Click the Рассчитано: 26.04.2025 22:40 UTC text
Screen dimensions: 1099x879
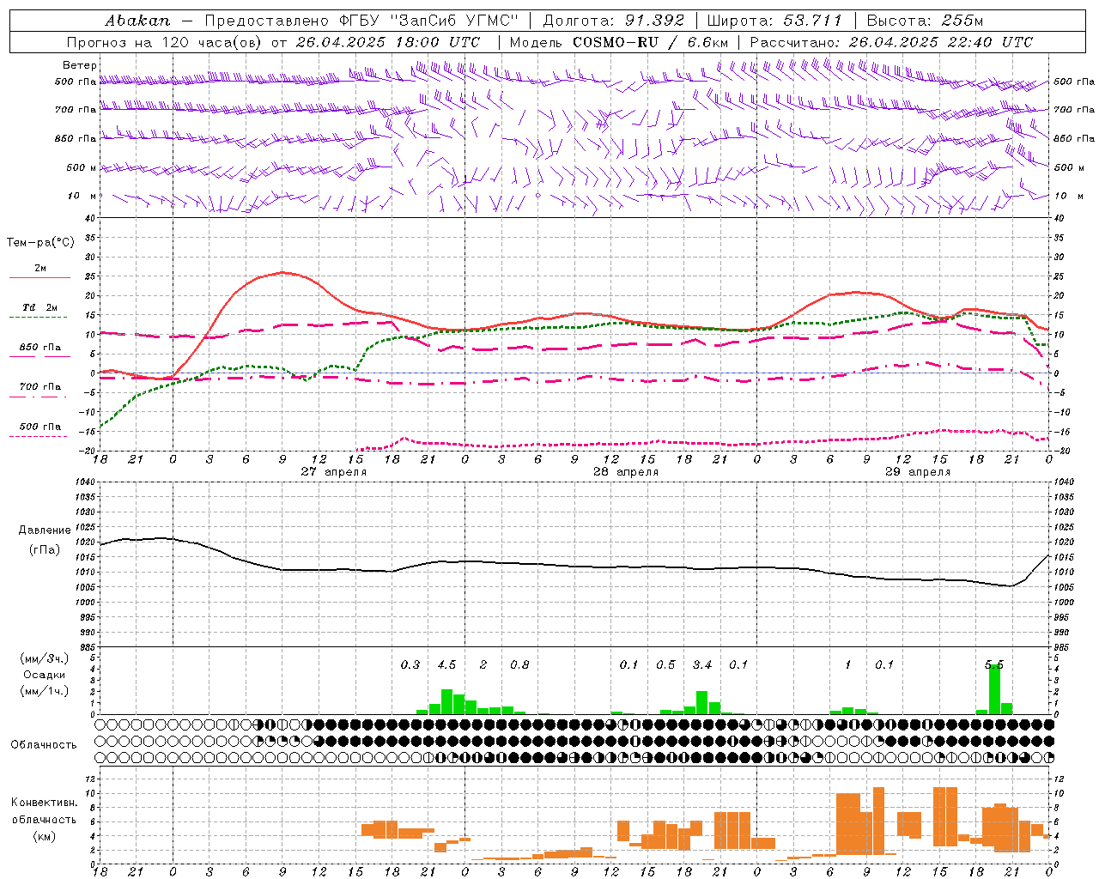891,42
